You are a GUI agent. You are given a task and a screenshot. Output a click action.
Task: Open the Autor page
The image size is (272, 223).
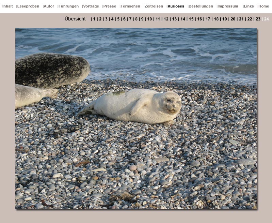click(49, 6)
